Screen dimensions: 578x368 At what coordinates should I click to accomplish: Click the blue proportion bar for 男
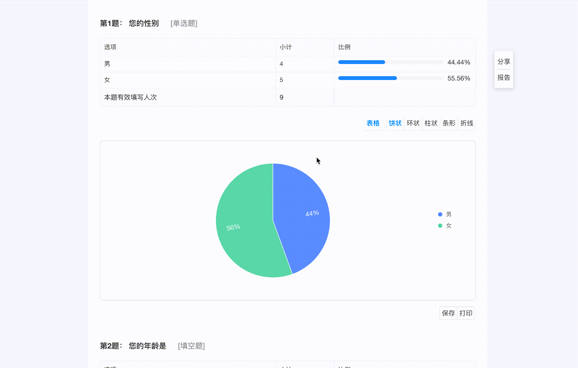pos(361,62)
